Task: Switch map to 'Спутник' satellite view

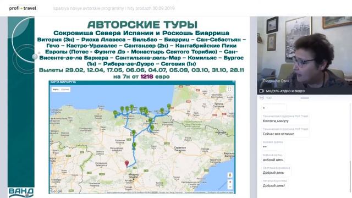Action: click(65, 89)
